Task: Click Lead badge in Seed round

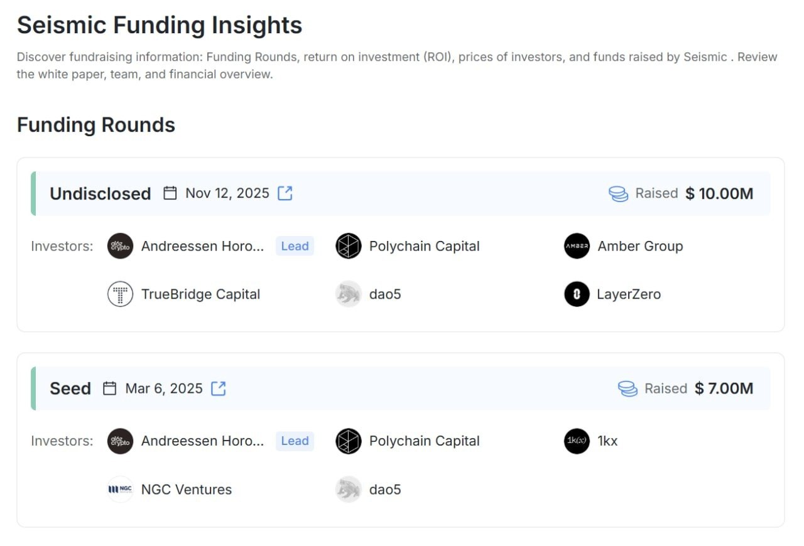Action: coord(295,441)
